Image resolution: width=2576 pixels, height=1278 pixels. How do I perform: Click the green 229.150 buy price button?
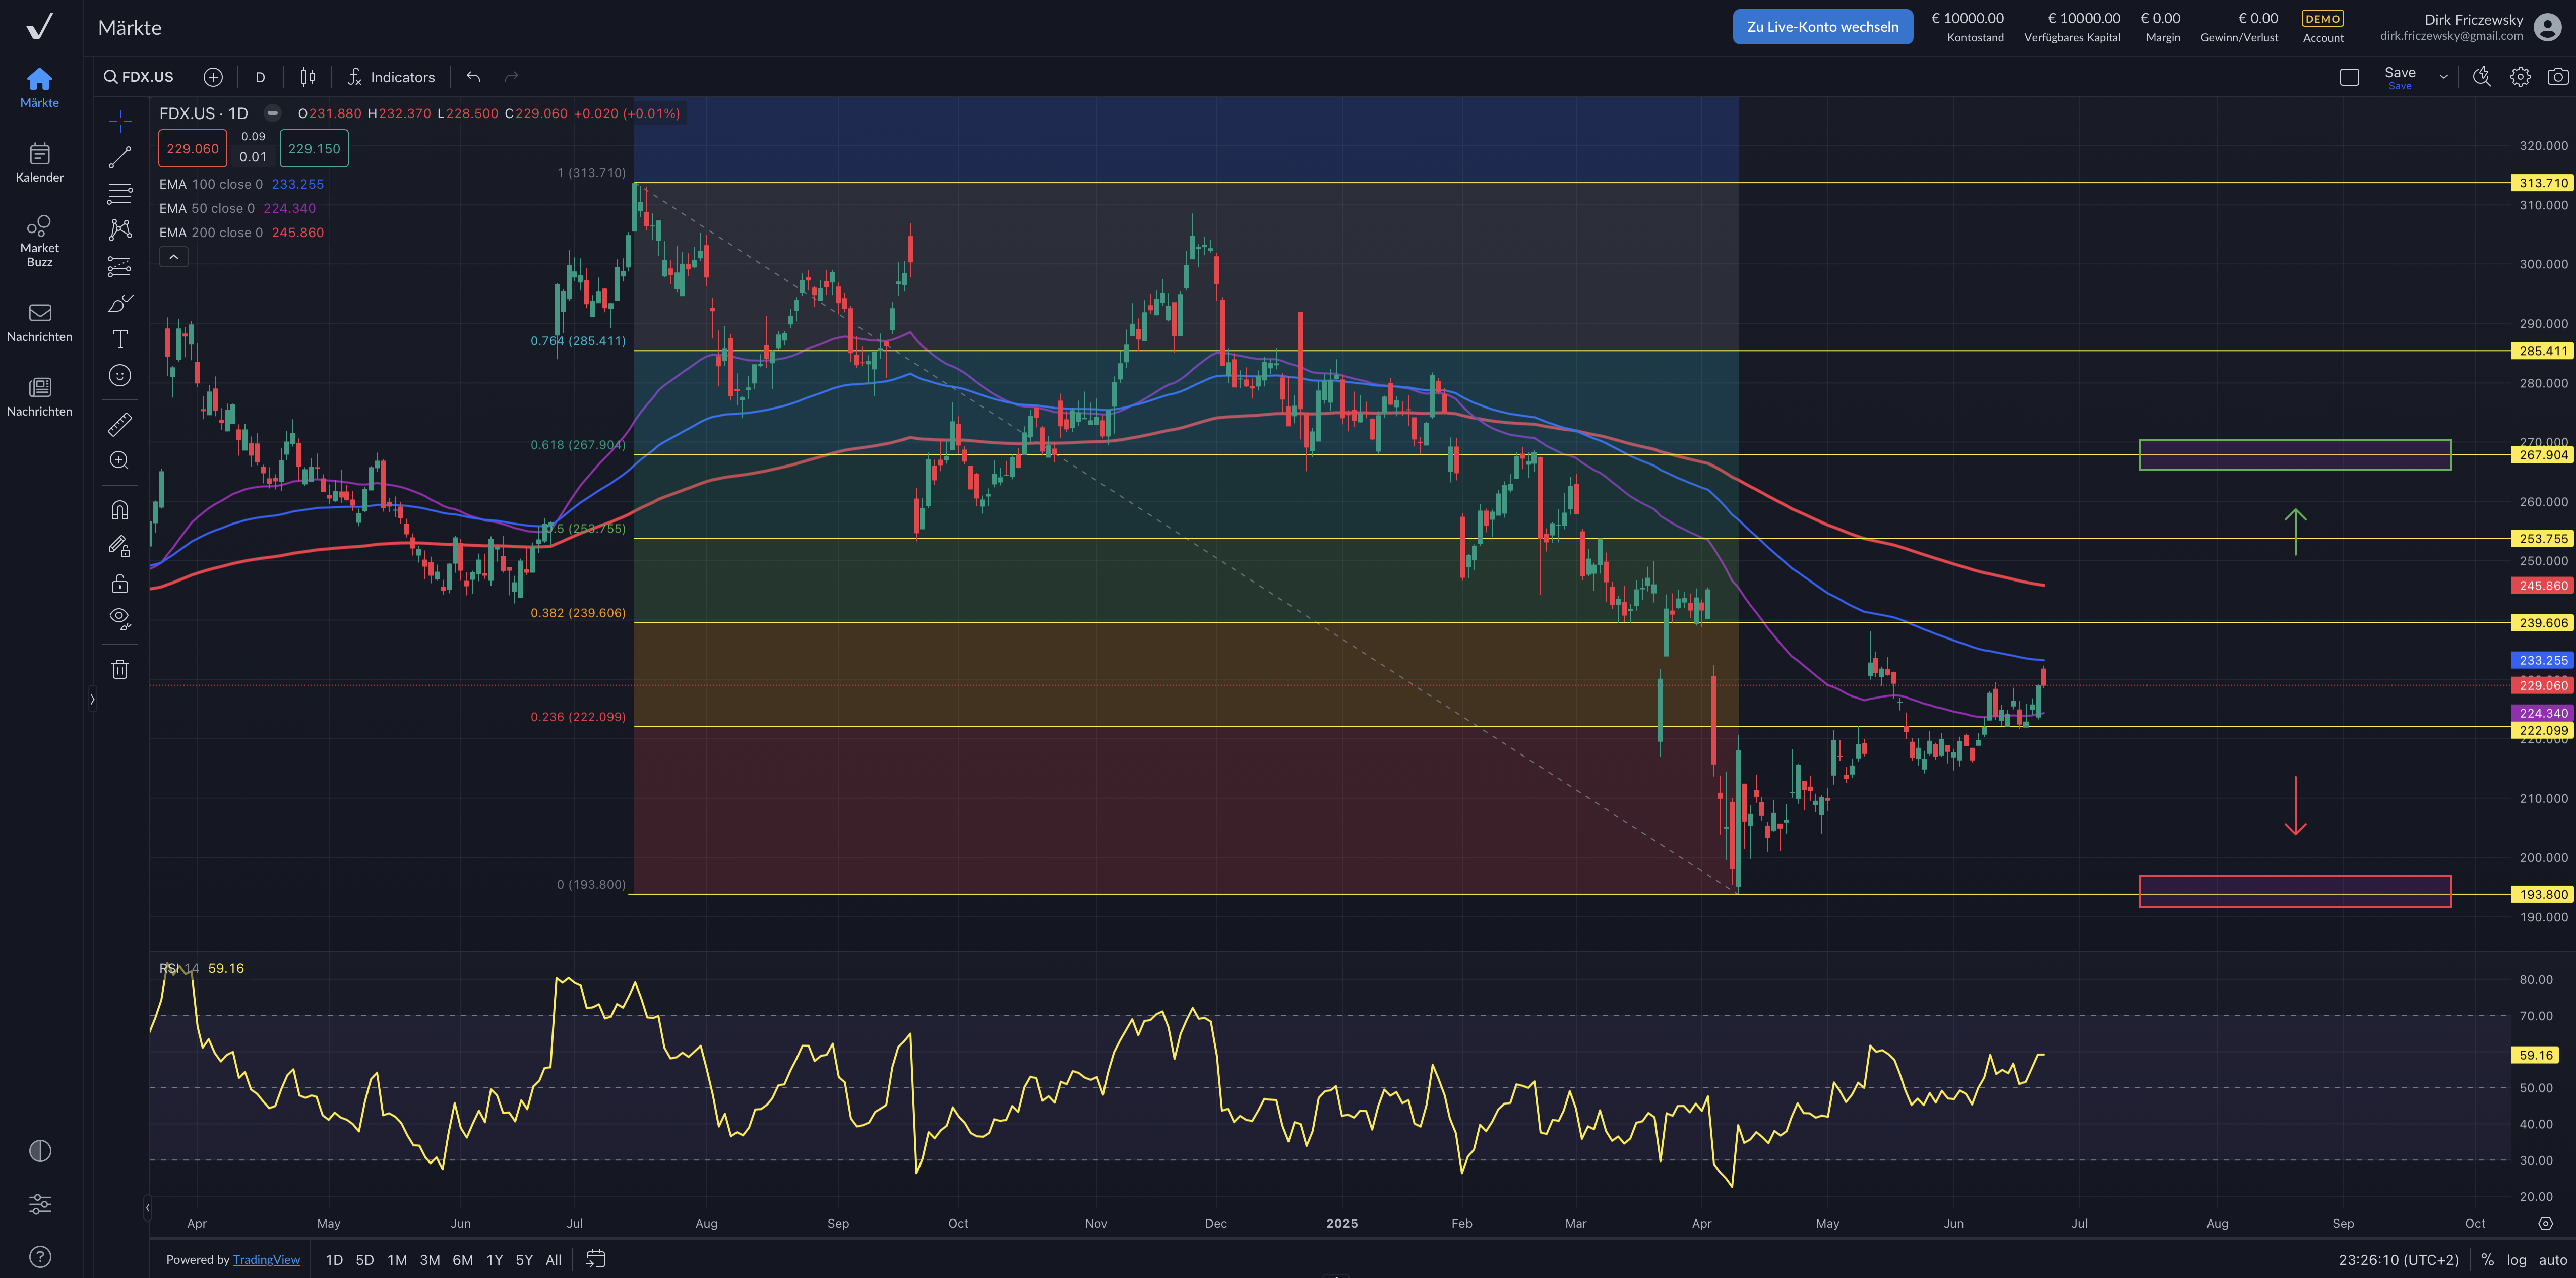tap(313, 147)
